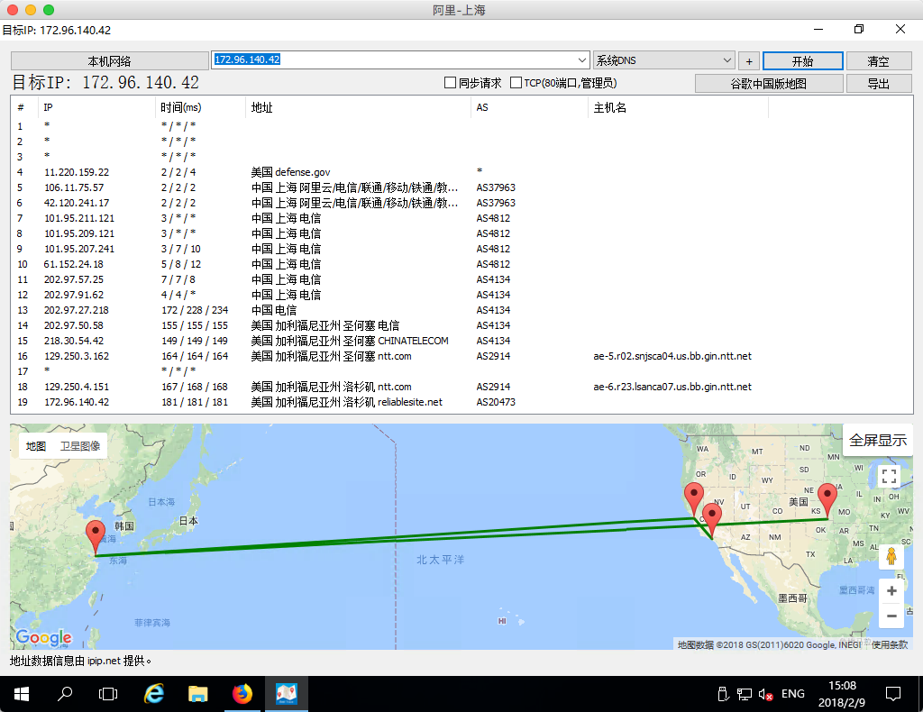Enable the 同步请求 checkbox
Image resolution: width=923 pixels, height=712 pixels.
point(451,83)
